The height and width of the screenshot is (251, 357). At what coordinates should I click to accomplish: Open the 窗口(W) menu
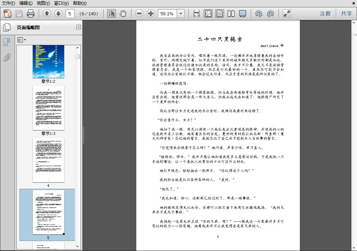(x=61, y=3)
